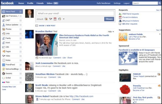Click the Flickr dots icon
The image size is (162, 104).
coord(3,82)
